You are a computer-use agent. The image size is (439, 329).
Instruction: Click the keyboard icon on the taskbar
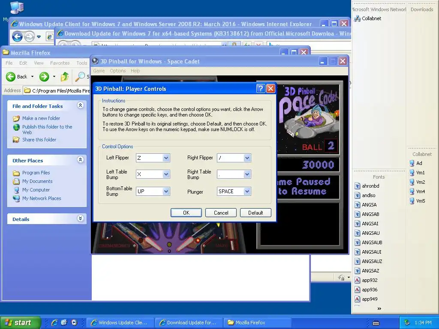point(376,323)
